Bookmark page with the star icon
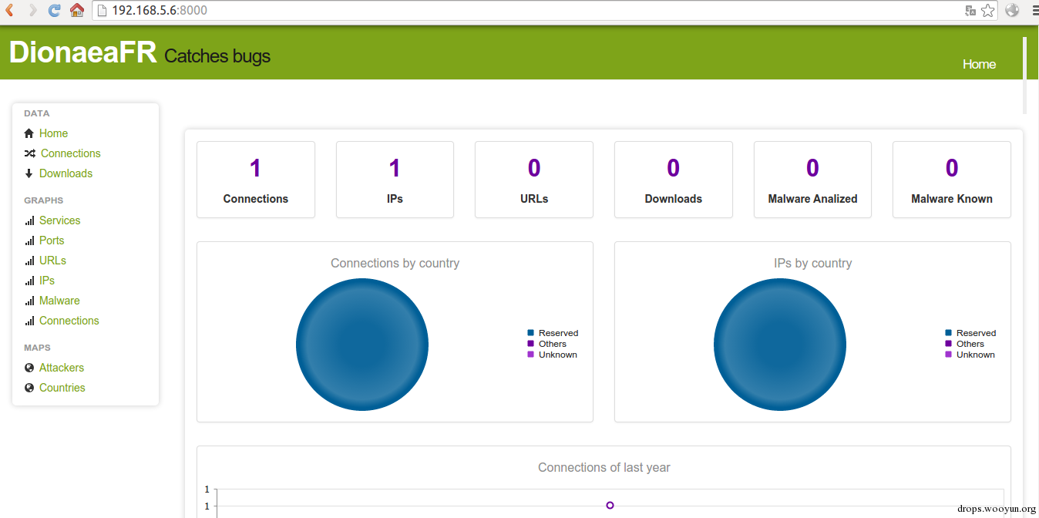Viewport: 1039px width, 518px height. coord(987,11)
